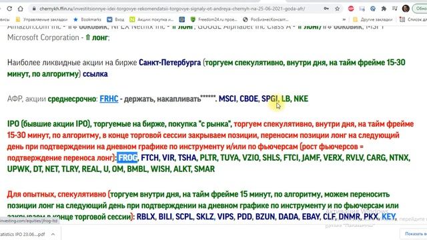Click the JAMF ticker
This screenshot has width=427, height=240.
(x=311, y=158)
